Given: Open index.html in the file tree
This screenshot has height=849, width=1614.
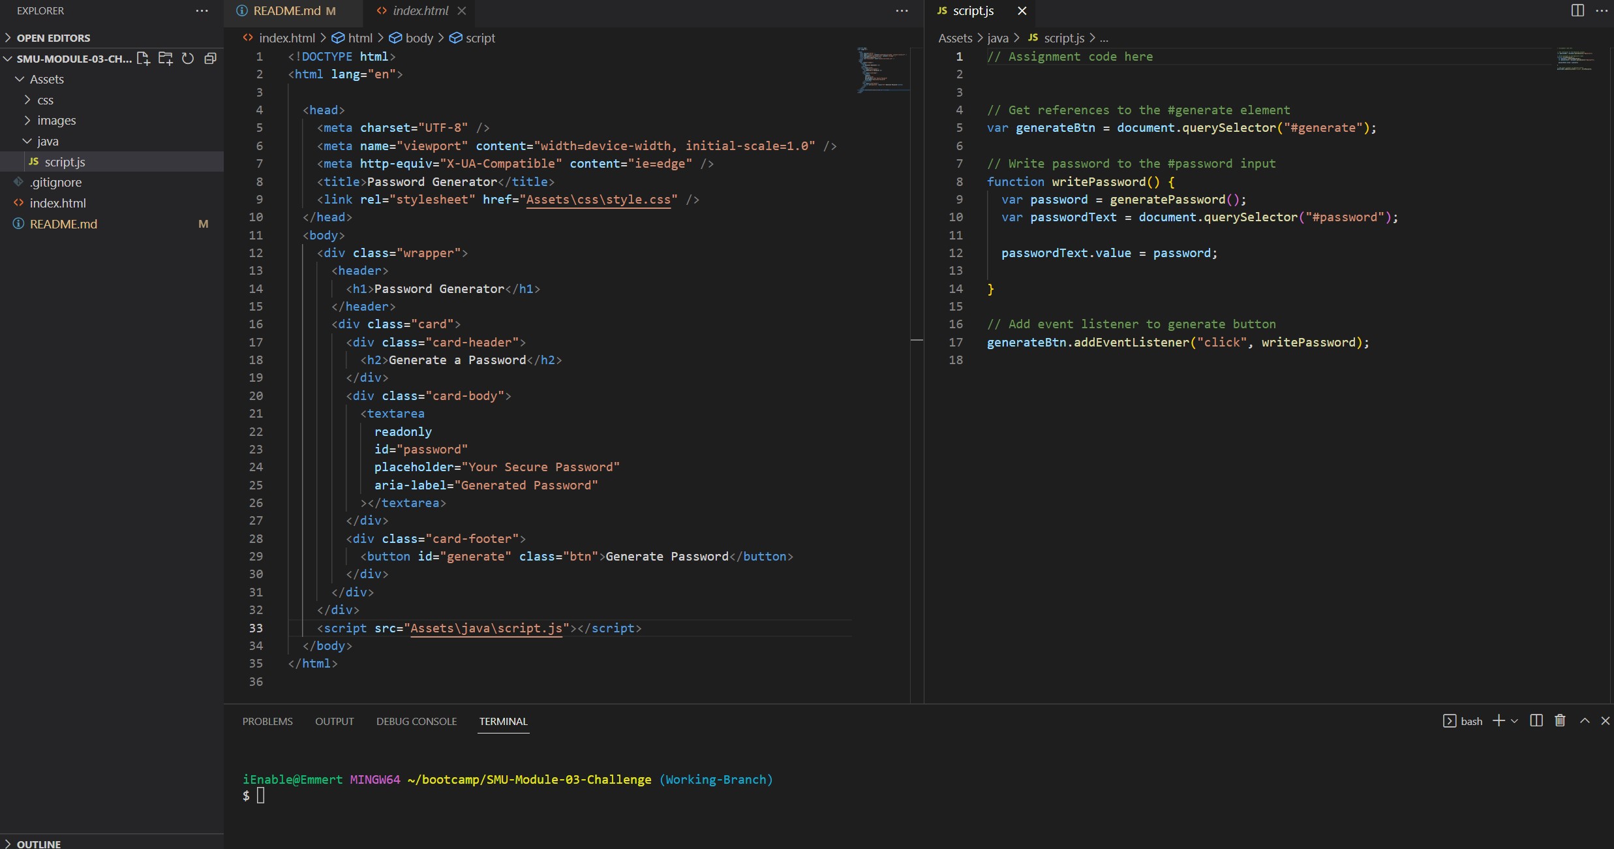Looking at the screenshot, I should (57, 203).
